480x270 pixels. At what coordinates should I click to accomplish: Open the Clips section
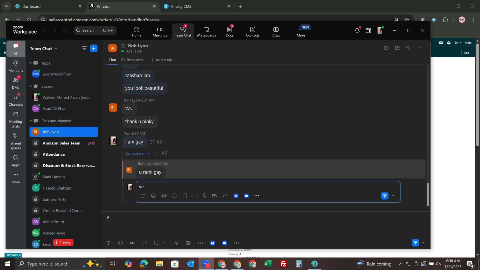coord(276,32)
